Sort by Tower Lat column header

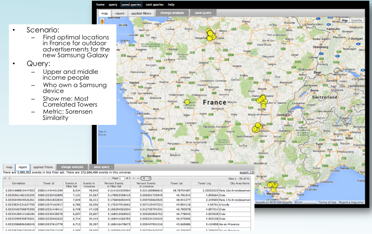tap(177, 185)
